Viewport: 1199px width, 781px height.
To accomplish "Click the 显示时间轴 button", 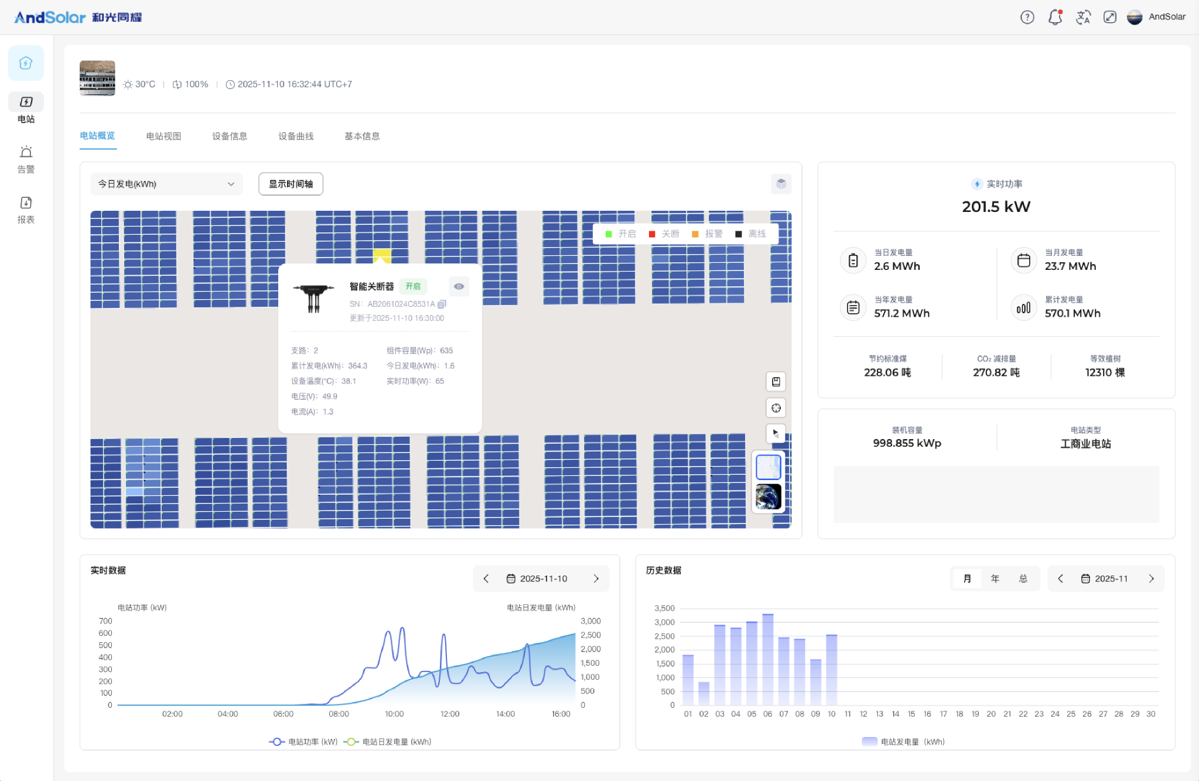I will point(291,184).
